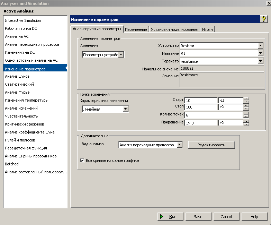Click the Старт value input field

(201, 101)
